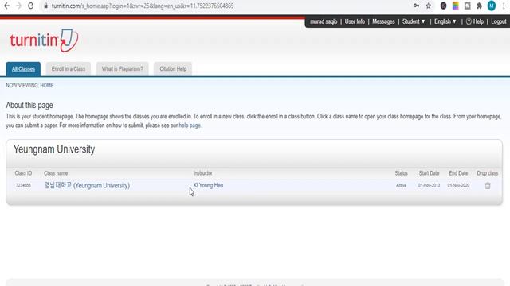The width and height of the screenshot is (510, 286).
Task: Open the Chrome profile avatar M
Action: click(x=492, y=6)
